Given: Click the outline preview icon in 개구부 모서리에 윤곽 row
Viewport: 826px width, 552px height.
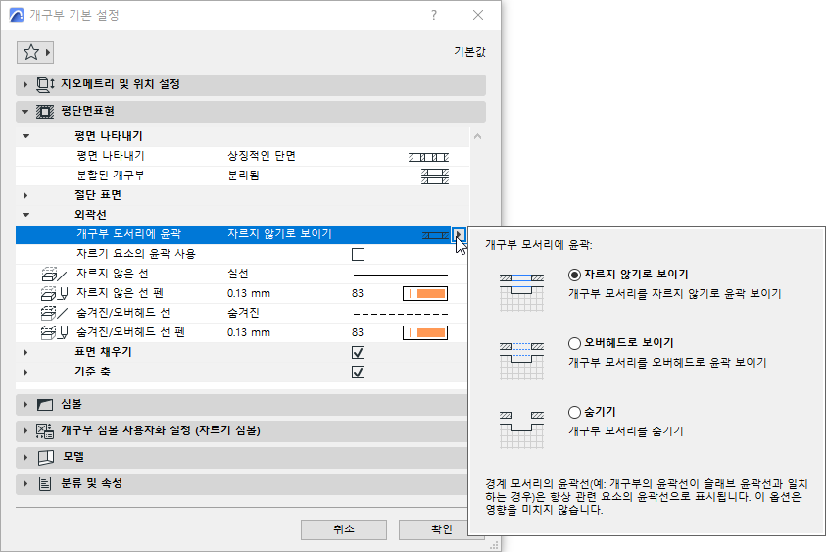Looking at the screenshot, I should coord(435,235).
